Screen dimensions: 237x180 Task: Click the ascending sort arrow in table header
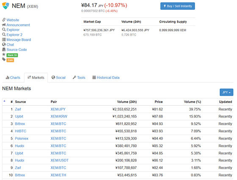(x=4, y=101)
